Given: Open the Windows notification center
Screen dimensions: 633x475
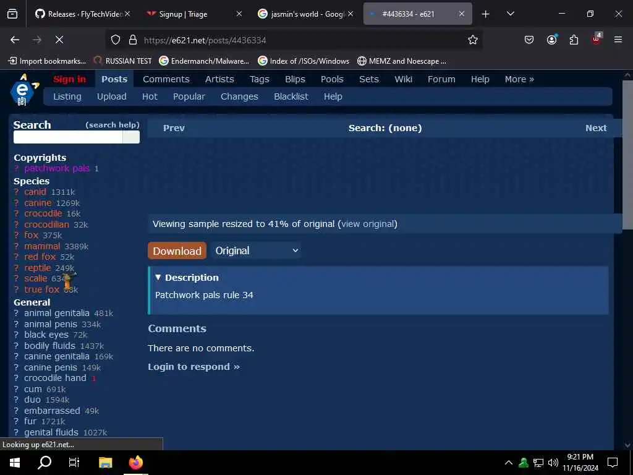Looking at the screenshot, I should coord(613,463).
